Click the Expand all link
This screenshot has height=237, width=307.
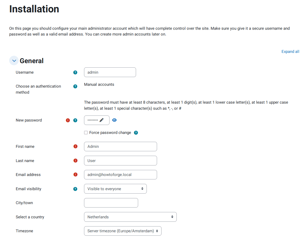[x=290, y=52]
